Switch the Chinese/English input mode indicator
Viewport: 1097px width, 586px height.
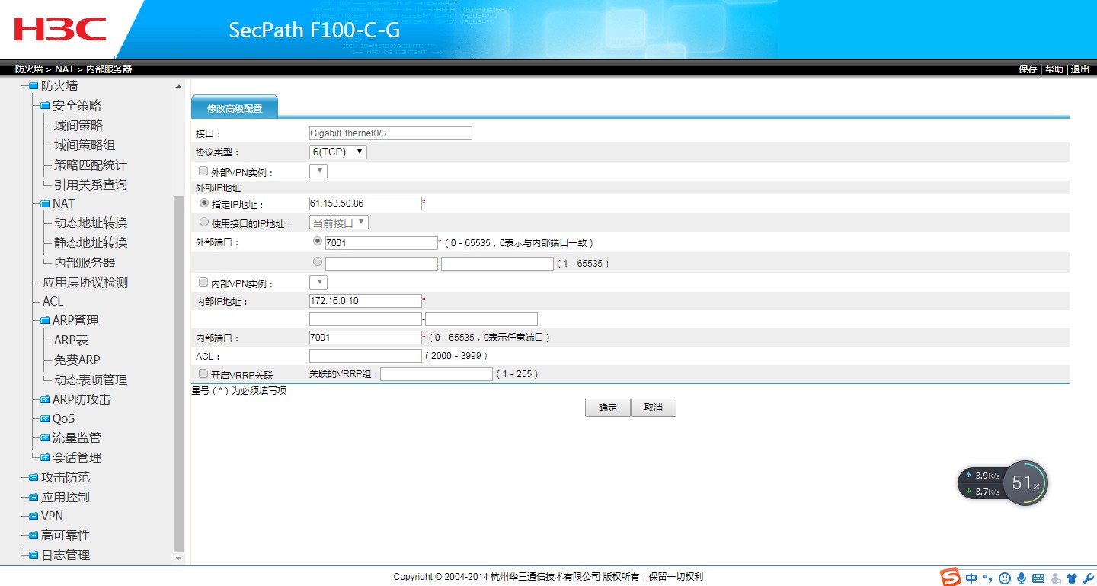tap(971, 578)
